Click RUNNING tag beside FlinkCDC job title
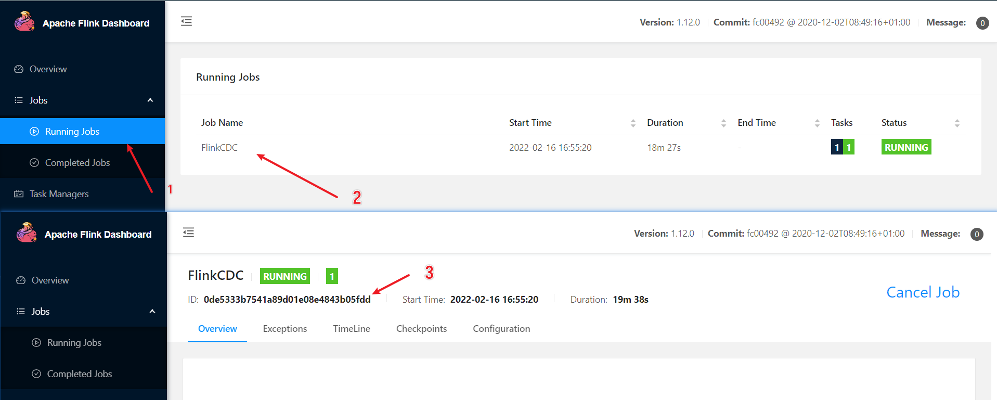 pyautogui.click(x=285, y=276)
